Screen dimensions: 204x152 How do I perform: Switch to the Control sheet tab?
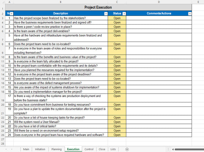coord(89,149)
